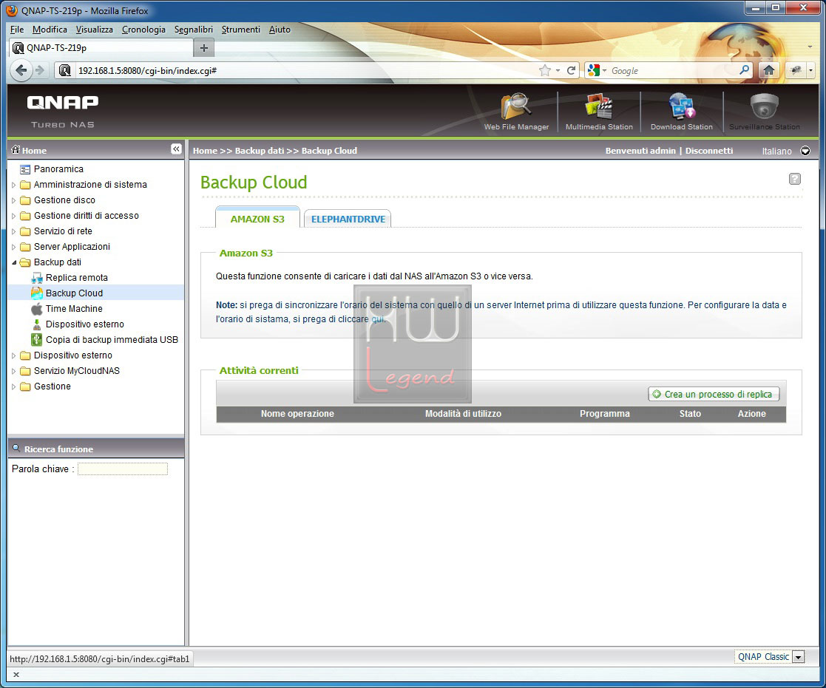Click Home in the breadcrumb
The width and height of the screenshot is (826, 688).
pyautogui.click(x=205, y=151)
